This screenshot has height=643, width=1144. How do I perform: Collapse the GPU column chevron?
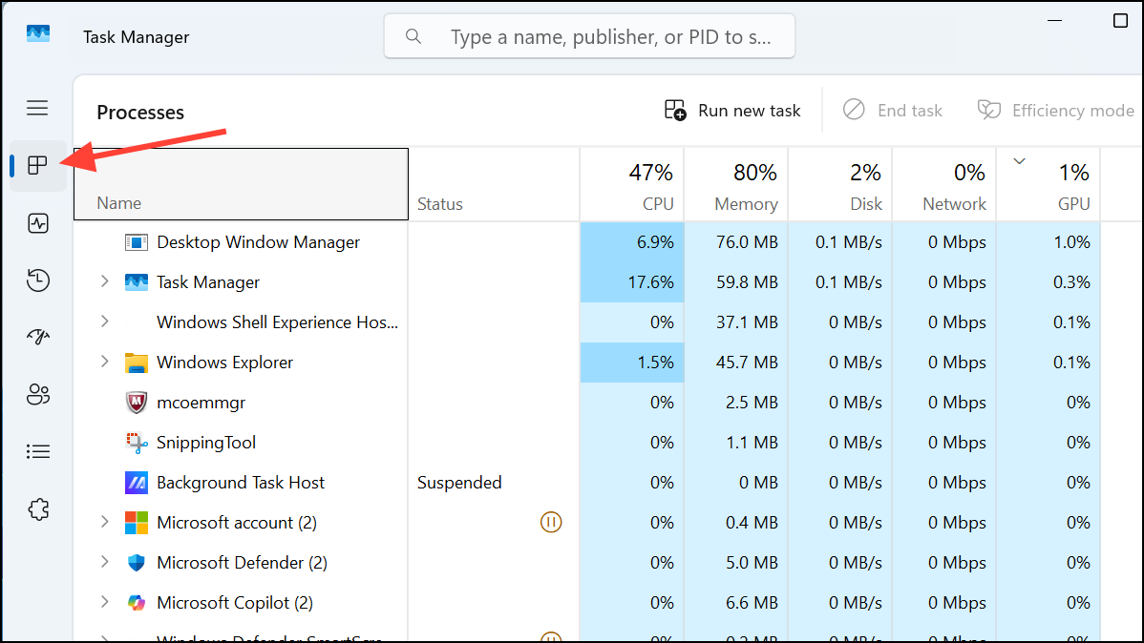click(1019, 161)
